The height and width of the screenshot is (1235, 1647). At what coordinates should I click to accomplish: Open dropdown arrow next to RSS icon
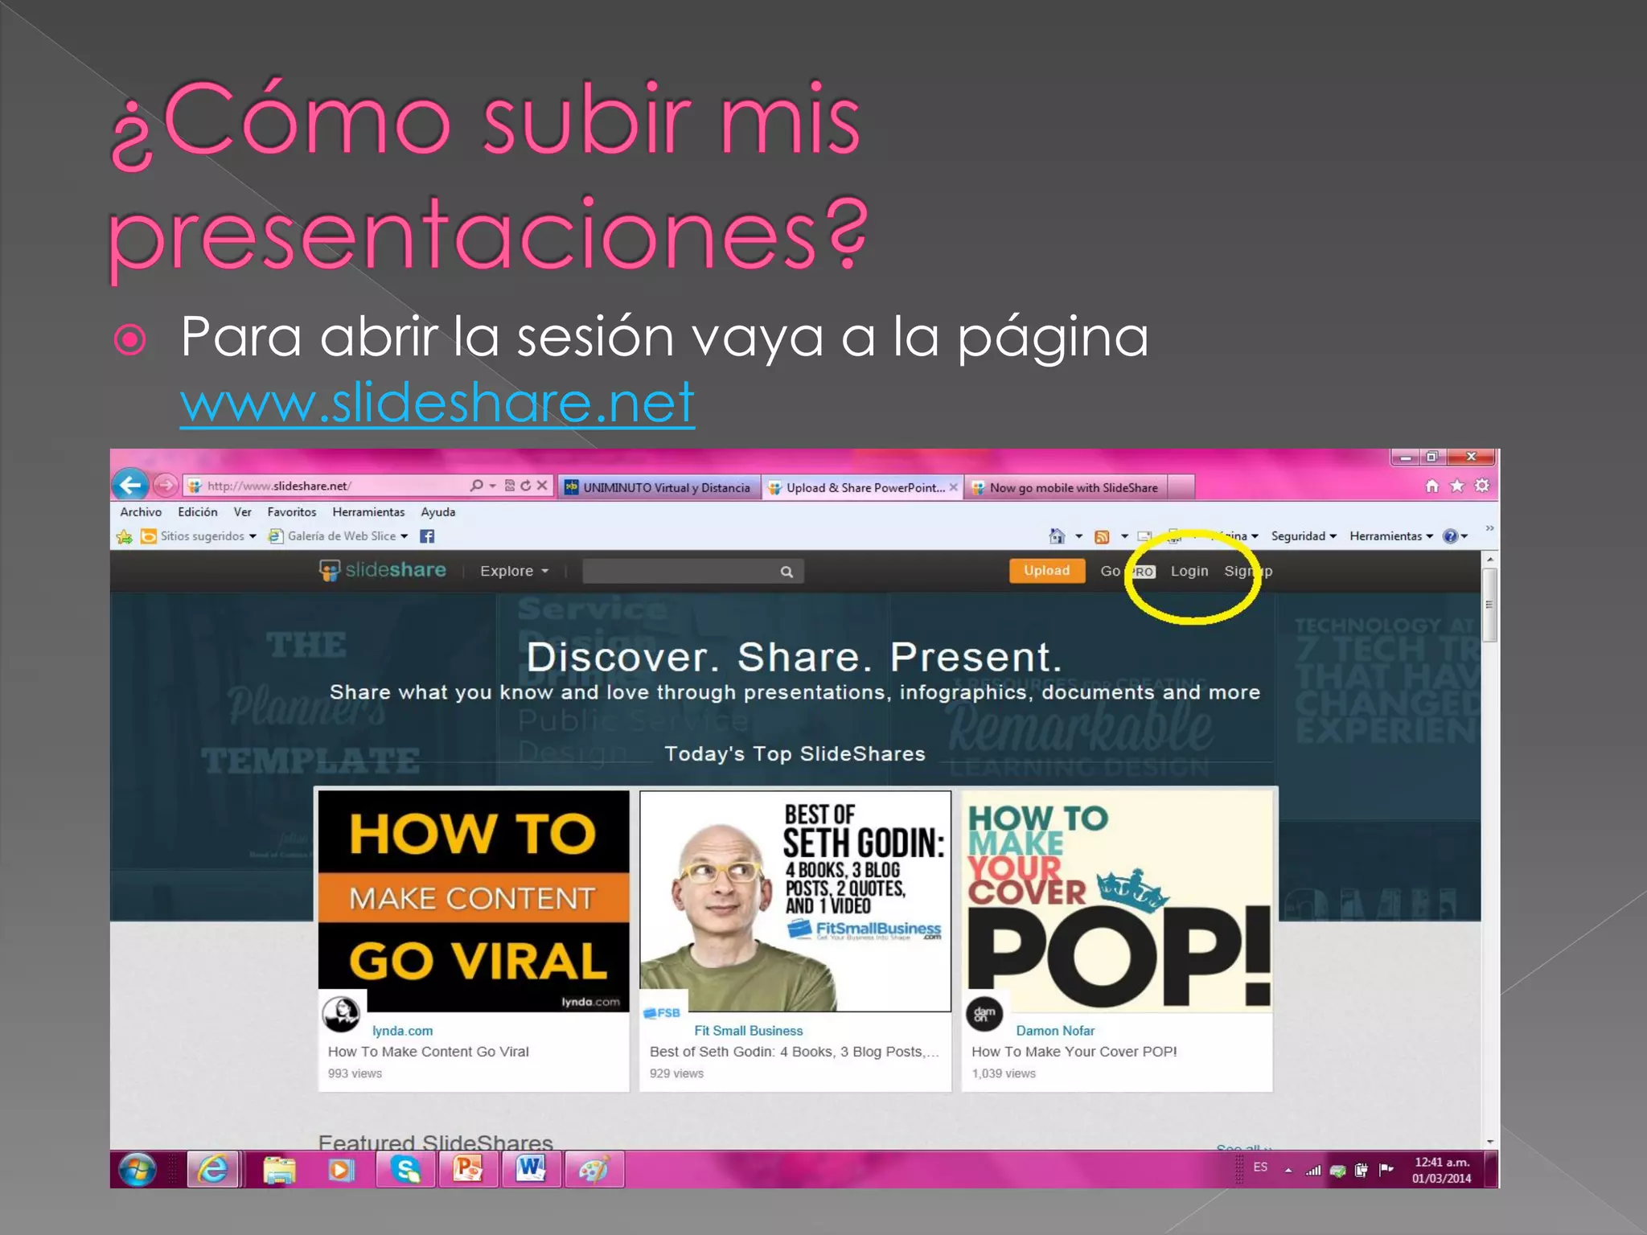pyautogui.click(x=1124, y=536)
